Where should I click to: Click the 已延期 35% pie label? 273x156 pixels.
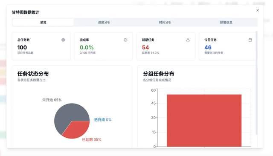tap(92, 139)
